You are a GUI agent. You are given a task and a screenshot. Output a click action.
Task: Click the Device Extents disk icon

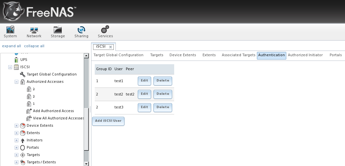click(22, 126)
